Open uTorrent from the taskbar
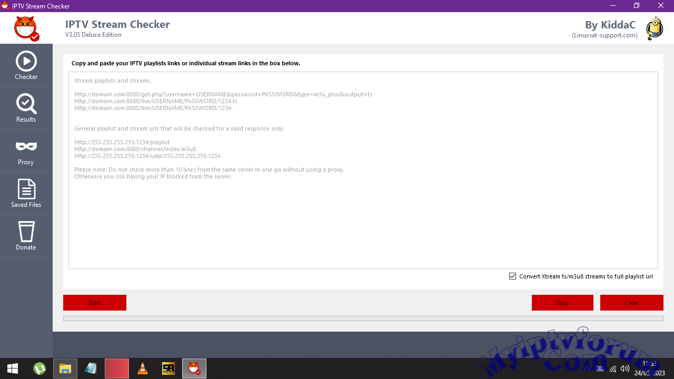The image size is (674, 379). (39, 368)
